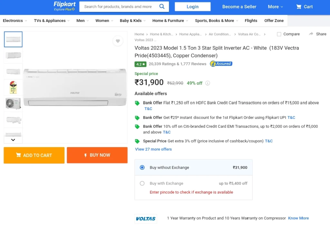Image resolution: width=330 pixels, height=228 pixels.
Task: Add product to wishlist with heart icon
Action: 118,41
